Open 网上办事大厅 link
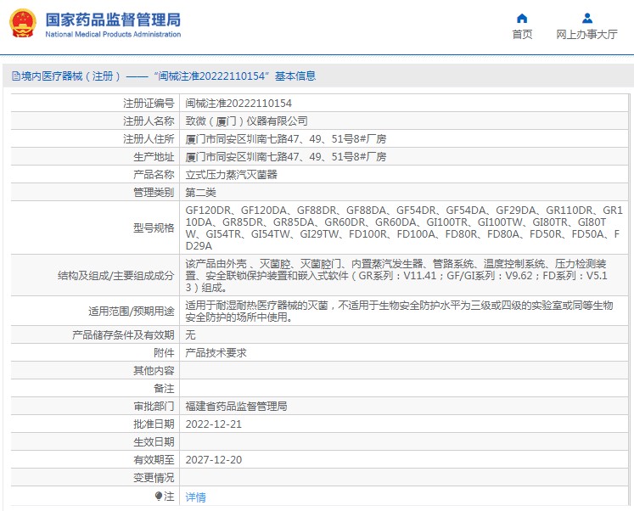 [587, 34]
